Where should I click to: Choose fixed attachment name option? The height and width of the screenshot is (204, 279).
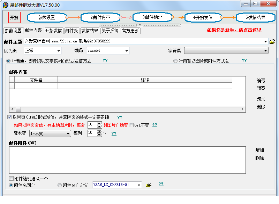pos(11,185)
